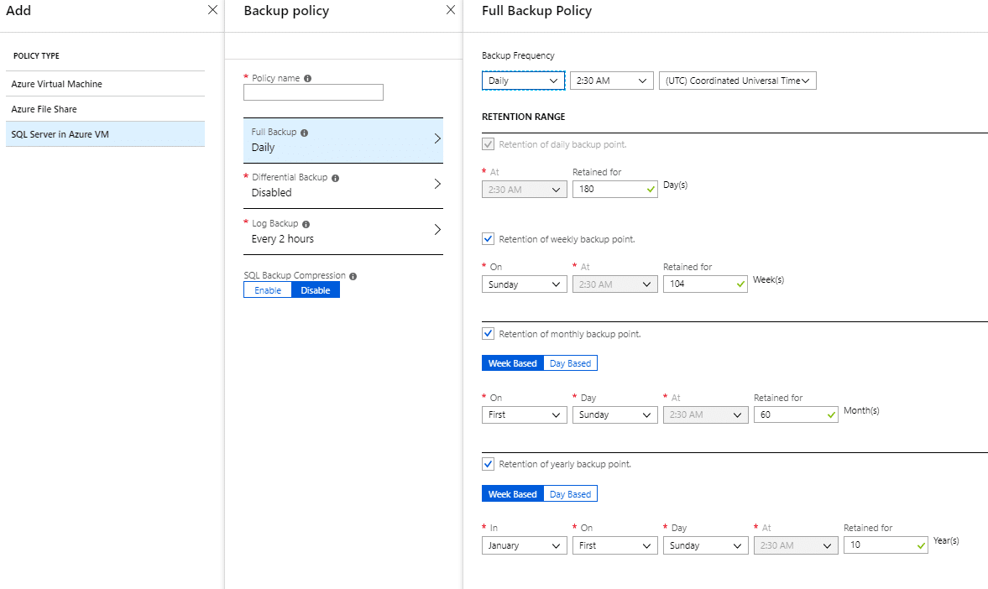Show info tooltip for Log Backup
The width and height of the screenshot is (988, 589).
click(306, 224)
